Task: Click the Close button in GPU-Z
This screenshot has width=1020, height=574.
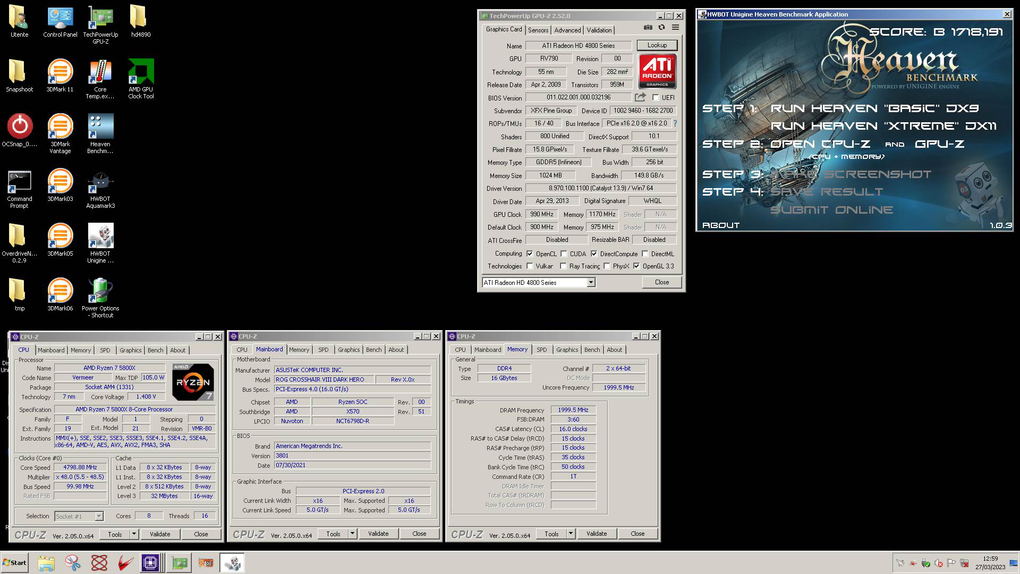Action: pos(662,282)
